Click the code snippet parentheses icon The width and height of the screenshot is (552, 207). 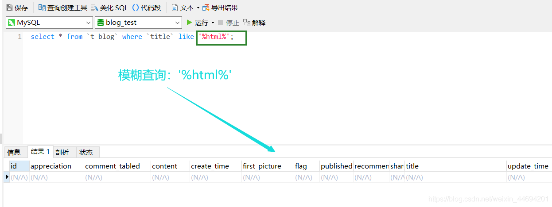[x=136, y=8]
